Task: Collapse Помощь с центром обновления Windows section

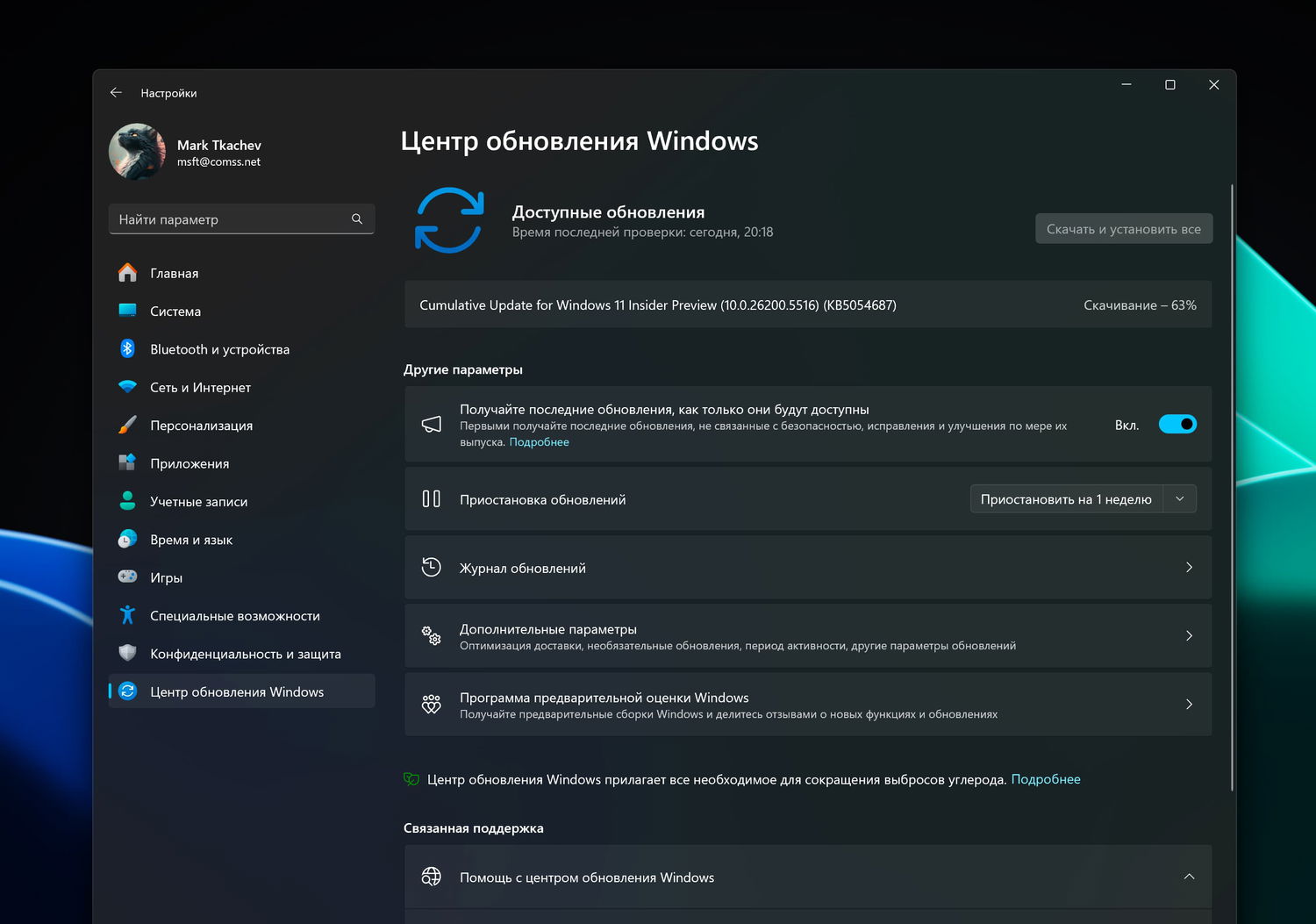Action: click(x=1189, y=877)
